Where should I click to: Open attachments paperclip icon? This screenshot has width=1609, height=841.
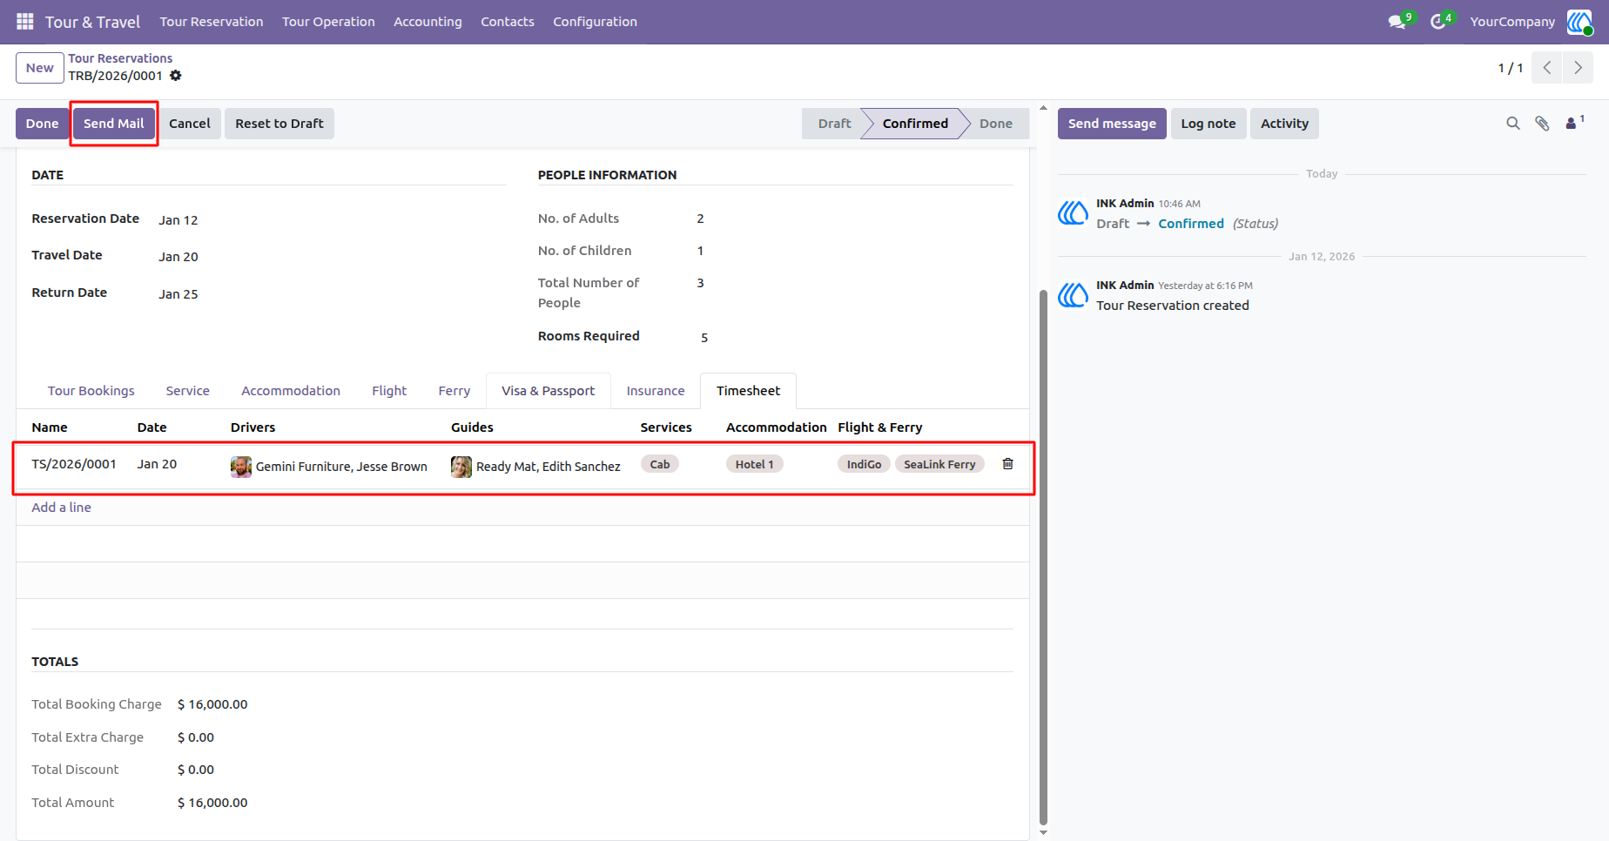coord(1542,124)
